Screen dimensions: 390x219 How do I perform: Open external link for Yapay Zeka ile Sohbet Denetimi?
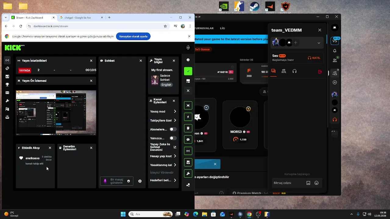(175, 147)
